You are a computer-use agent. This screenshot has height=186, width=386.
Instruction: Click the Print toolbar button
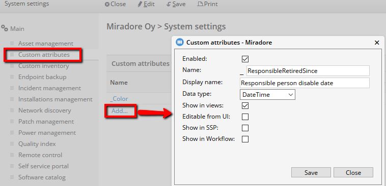pos(208,4)
